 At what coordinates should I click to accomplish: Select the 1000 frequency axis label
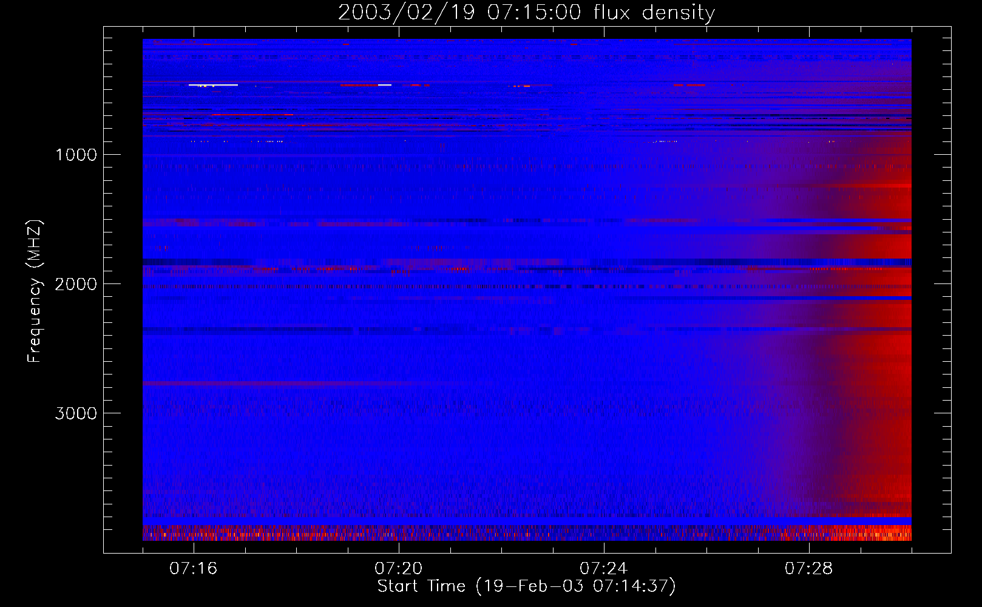click(76, 155)
